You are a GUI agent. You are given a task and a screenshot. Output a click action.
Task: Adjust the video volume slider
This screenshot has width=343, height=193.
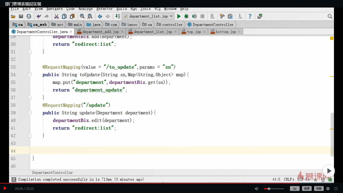(x=274, y=188)
